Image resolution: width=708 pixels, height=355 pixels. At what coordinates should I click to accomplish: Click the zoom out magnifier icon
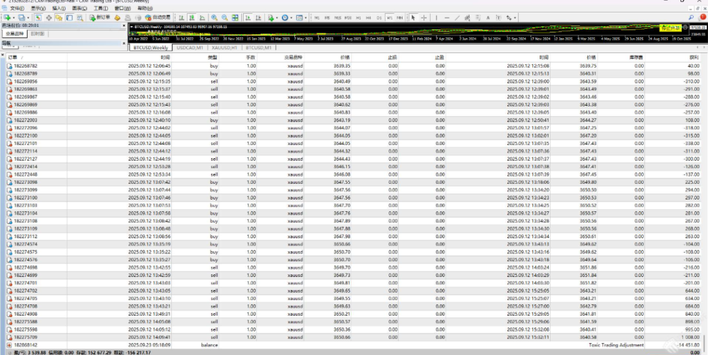(225, 18)
